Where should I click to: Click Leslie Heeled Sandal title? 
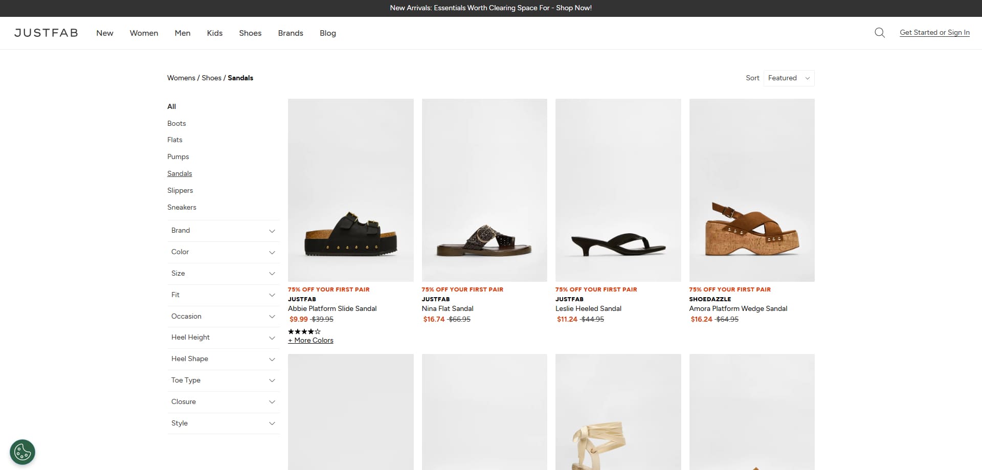588,308
